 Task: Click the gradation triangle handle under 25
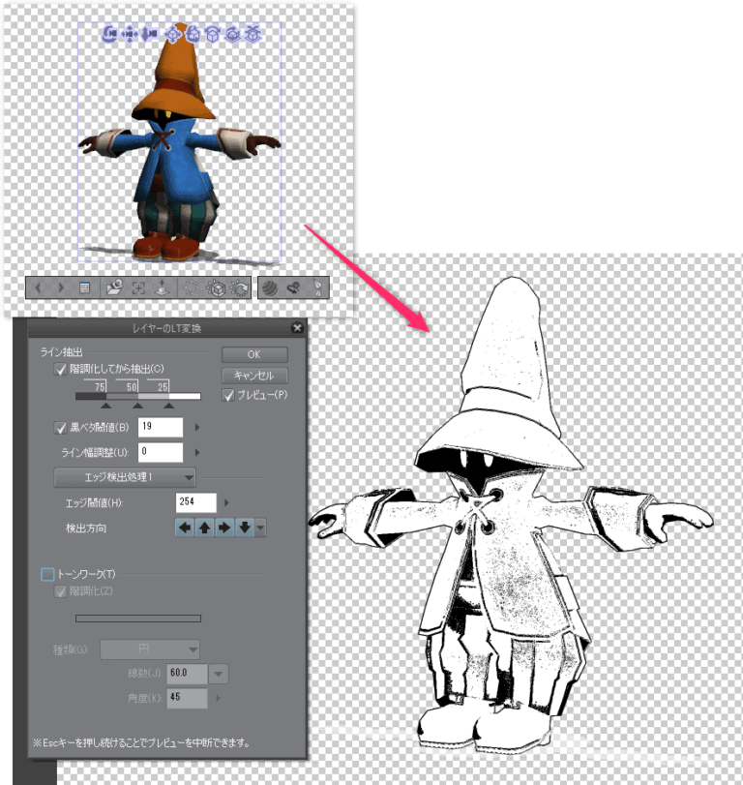point(169,406)
